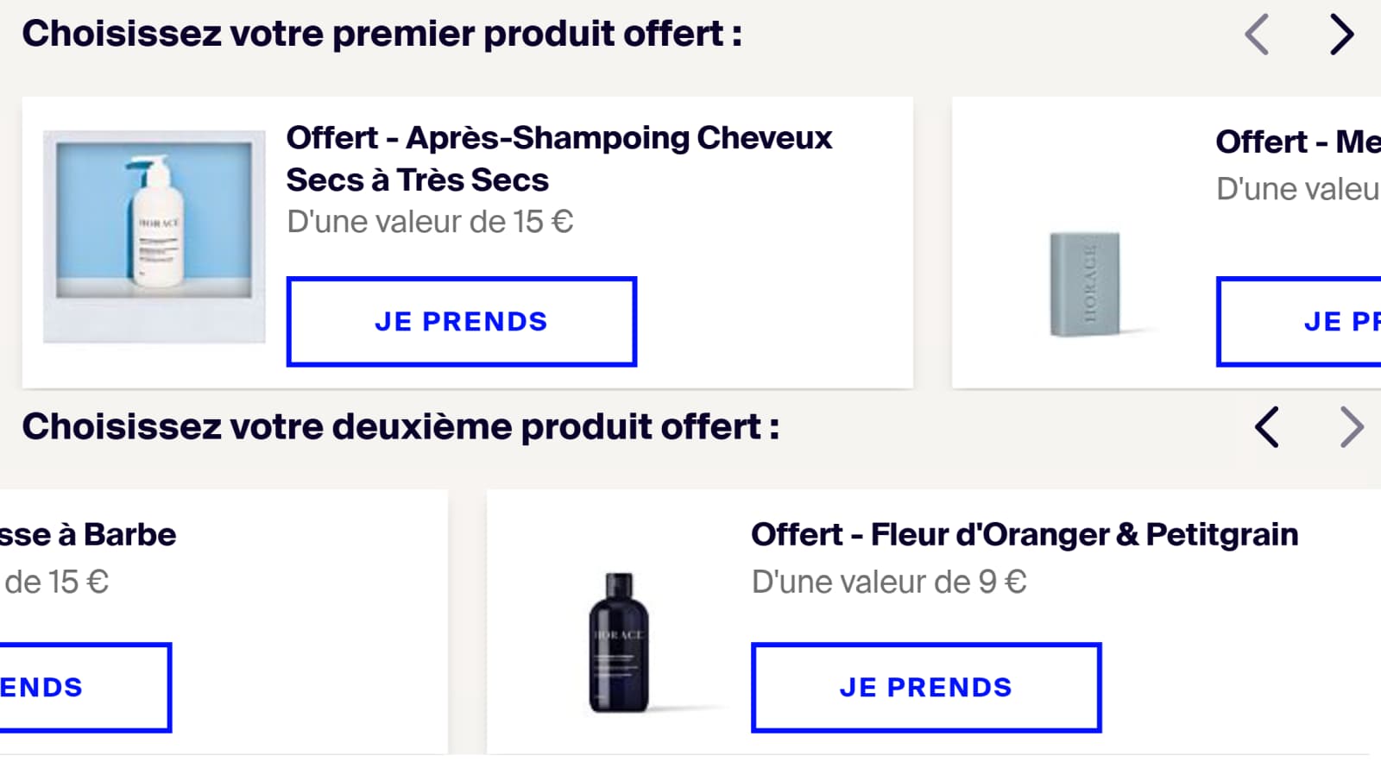Click the 'D'une valeur de 9 €' text
The height and width of the screenshot is (781, 1381).
pos(889,583)
